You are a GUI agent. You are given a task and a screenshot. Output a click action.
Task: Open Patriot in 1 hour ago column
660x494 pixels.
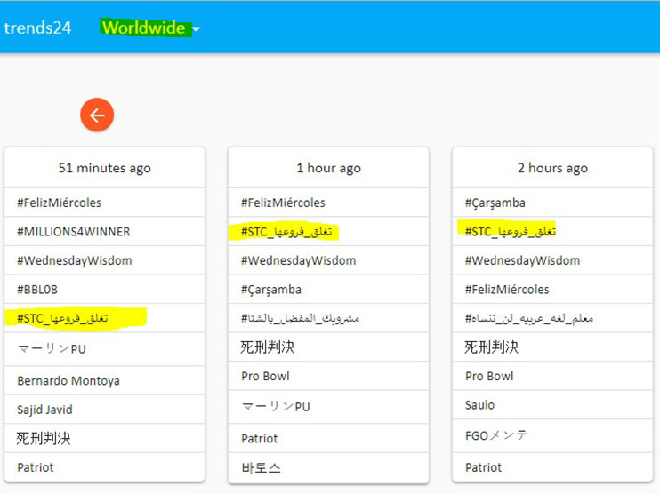(x=260, y=439)
